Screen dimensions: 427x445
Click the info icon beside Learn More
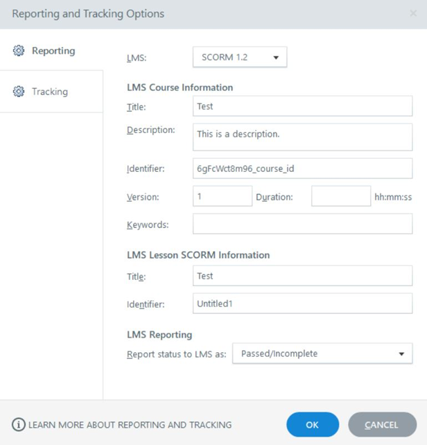pyautogui.click(x=19, y=425)
